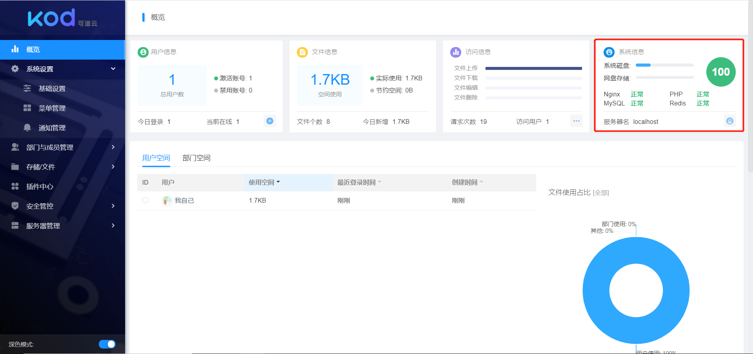Screen dimensions: 753x354
Task: Click the 文件上传 activity bar
Action: (x=534, y=68)
